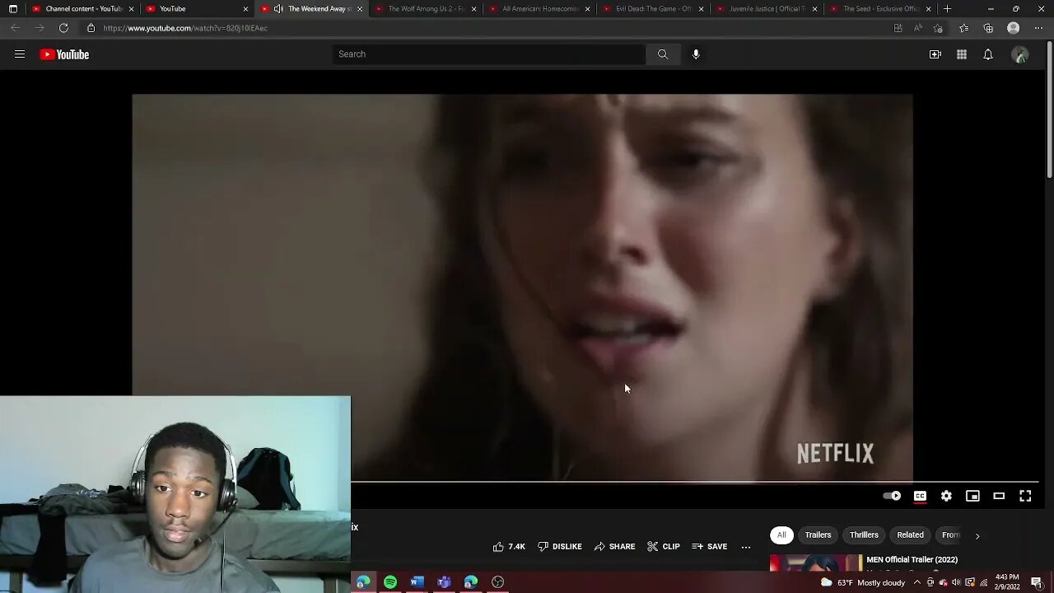The image size is (1054, 593).
Task: Open Microsoft Teams from the taskbar
Action: [x=444, y=582]
